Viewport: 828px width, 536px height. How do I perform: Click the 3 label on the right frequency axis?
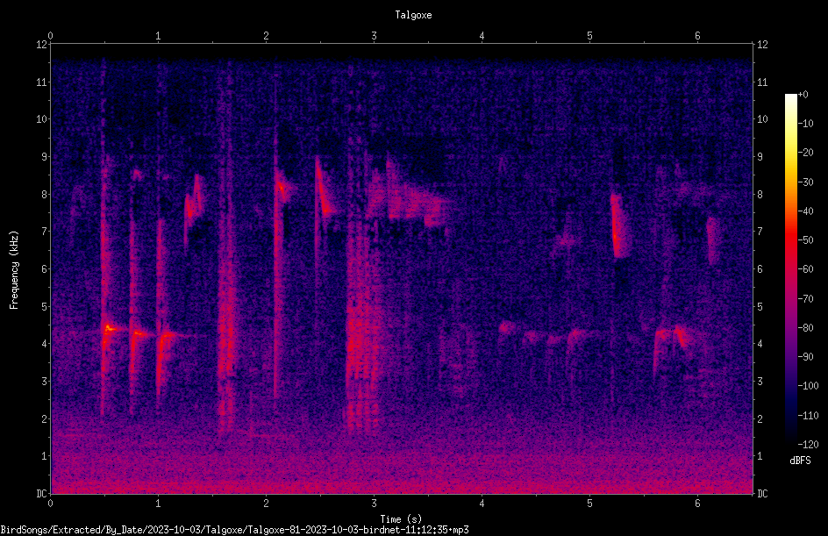point(760,382)
